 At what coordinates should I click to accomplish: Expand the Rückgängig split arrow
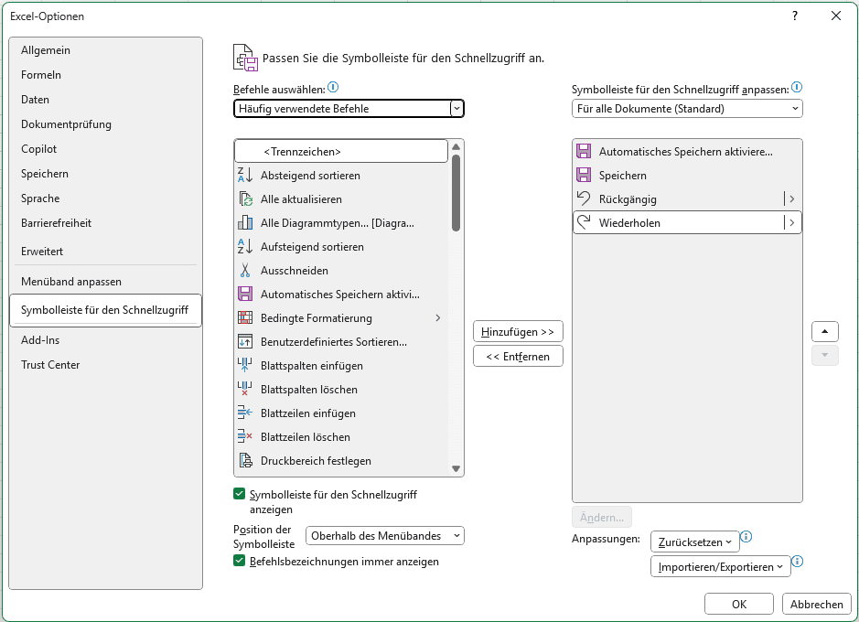click(791, 198)
